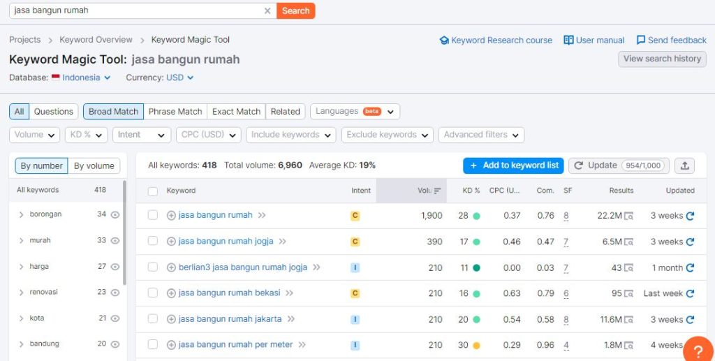Open Advanced filters dropdown

pos(481,135)
